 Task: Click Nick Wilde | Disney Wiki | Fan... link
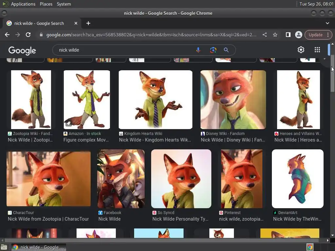(x=233, y=140)
